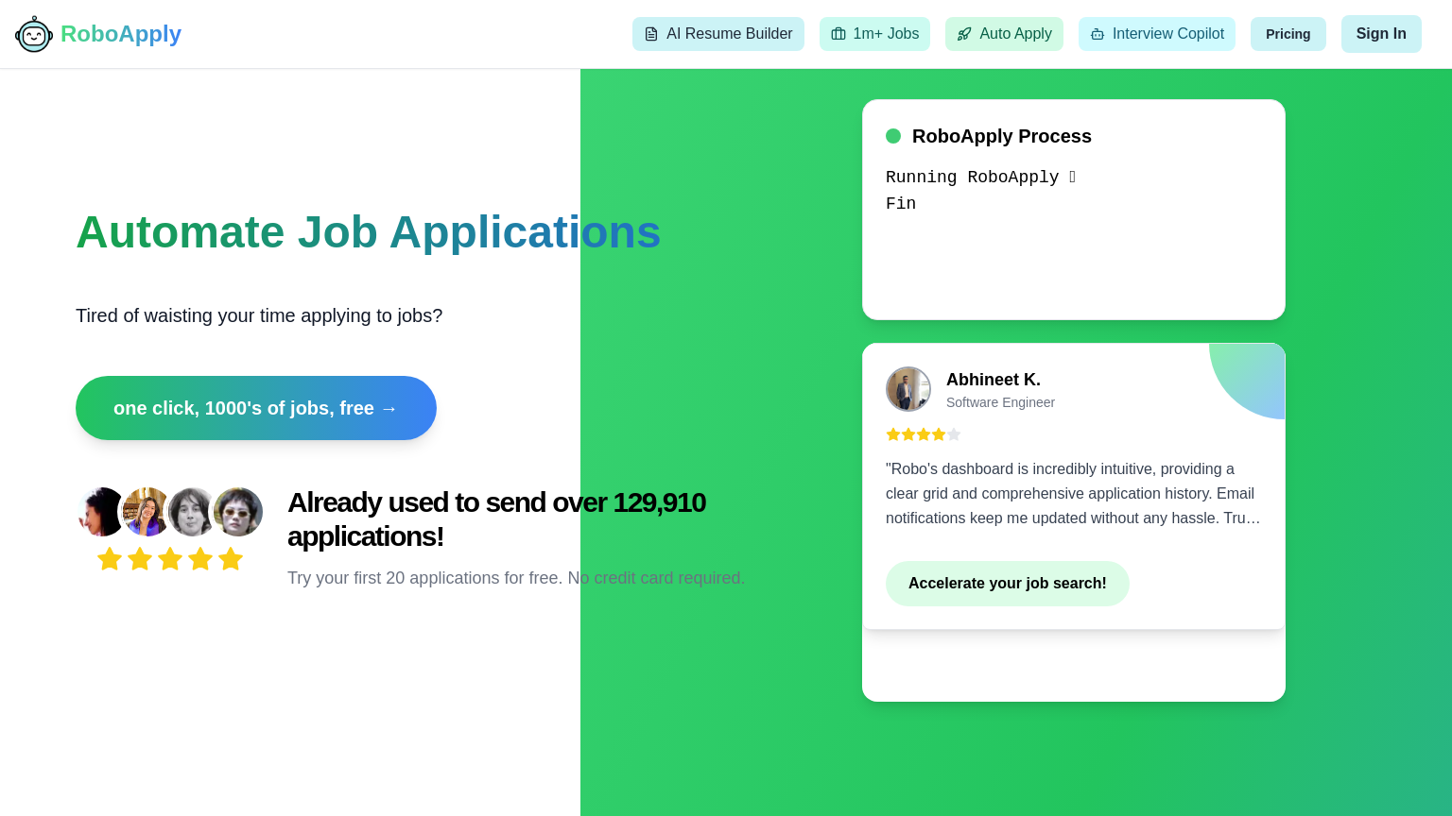Select the rocket icon beside Auto Apply
Image resolution: width=1452 pixels, height=816 pixels.
(964, 34)
